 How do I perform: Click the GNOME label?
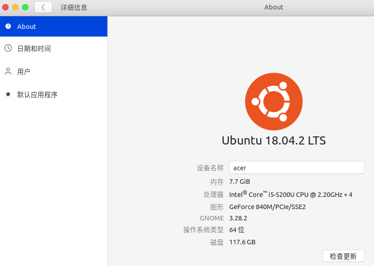pyautogui.click(x=212, y=218)
